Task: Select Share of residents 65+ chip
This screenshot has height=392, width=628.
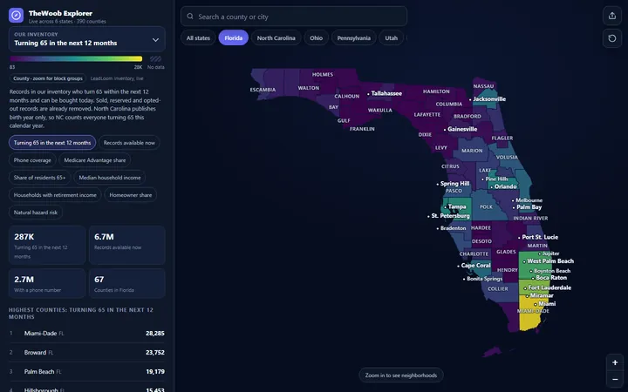Action: pos(39,178)
